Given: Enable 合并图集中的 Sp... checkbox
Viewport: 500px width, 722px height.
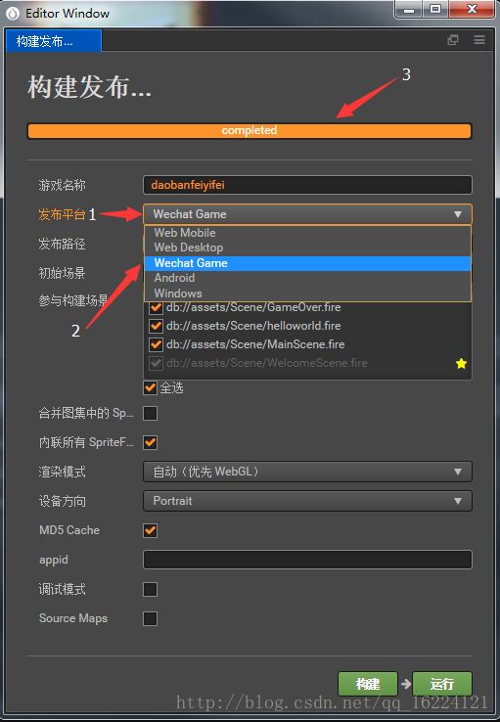Looking at the screenshot, I should [150, 413].
